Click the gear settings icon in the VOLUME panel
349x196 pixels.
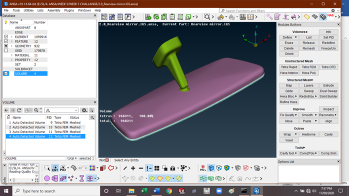84,110
